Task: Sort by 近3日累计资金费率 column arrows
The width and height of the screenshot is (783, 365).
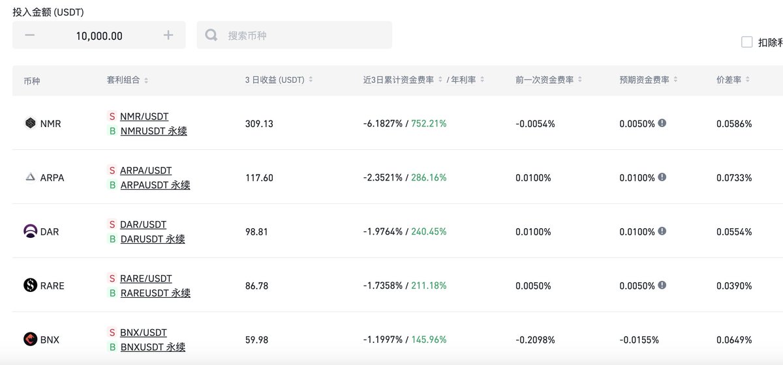Action: click(x=440, y=80)
